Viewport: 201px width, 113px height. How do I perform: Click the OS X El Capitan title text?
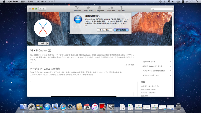[x=38, y=51]
